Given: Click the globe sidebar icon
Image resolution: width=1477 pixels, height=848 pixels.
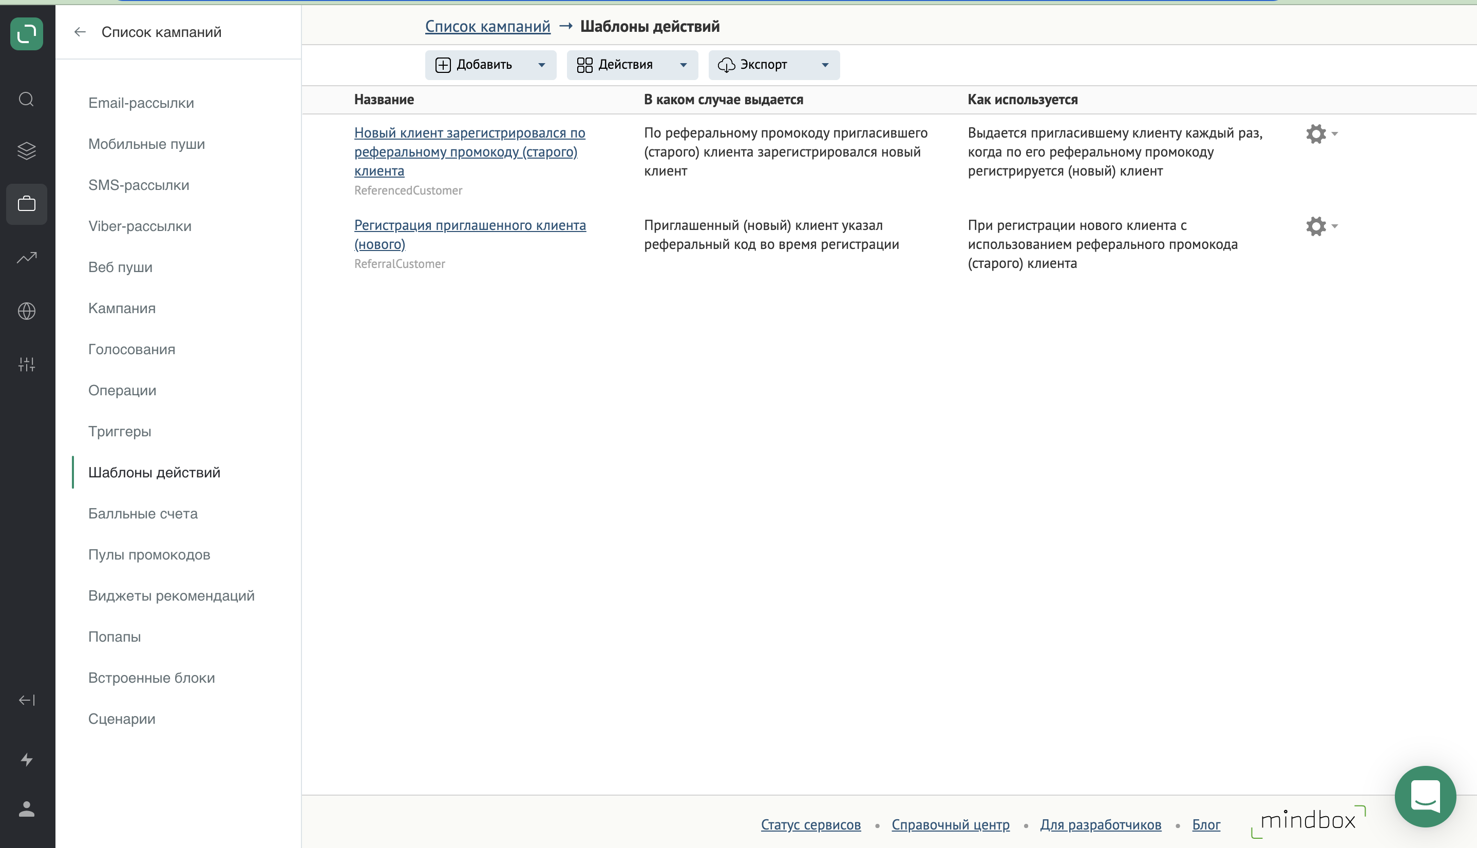Looking at the screenshot, I should click(27, 311).
